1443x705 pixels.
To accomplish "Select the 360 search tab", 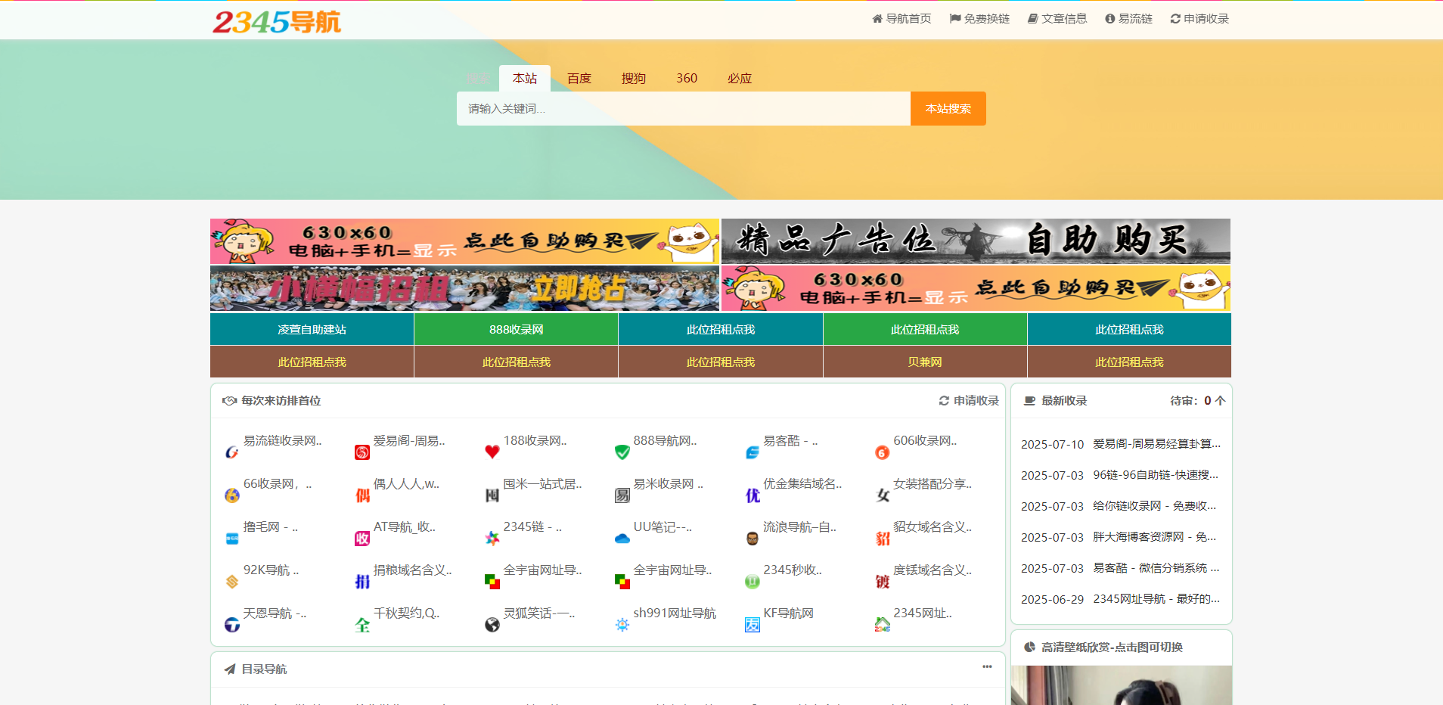I will coord(687,78).
